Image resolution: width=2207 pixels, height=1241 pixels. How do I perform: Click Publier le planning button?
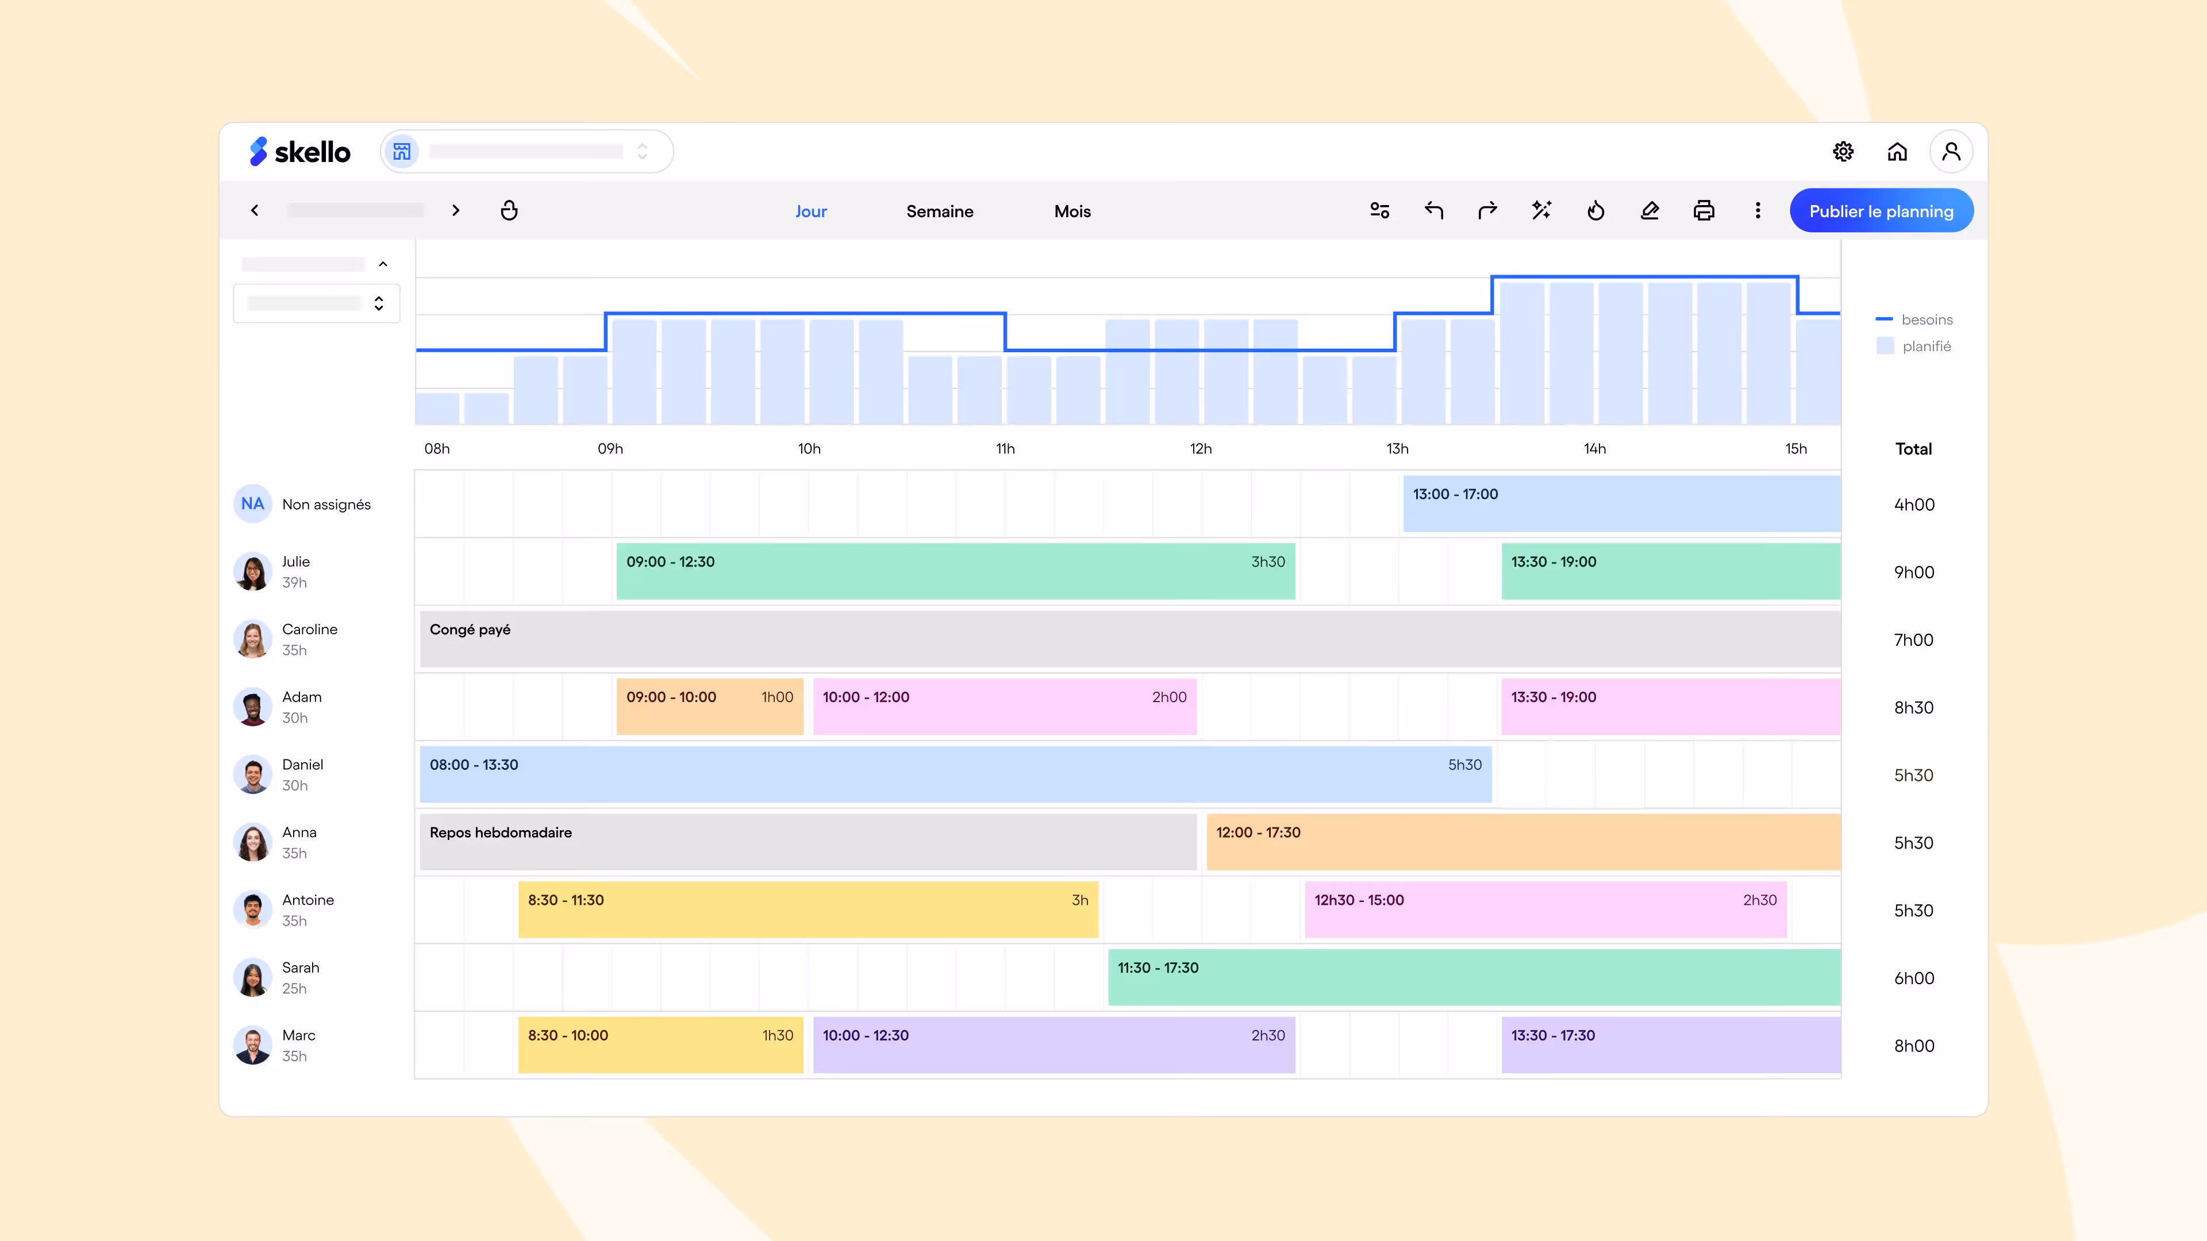tap(1882, 211)
